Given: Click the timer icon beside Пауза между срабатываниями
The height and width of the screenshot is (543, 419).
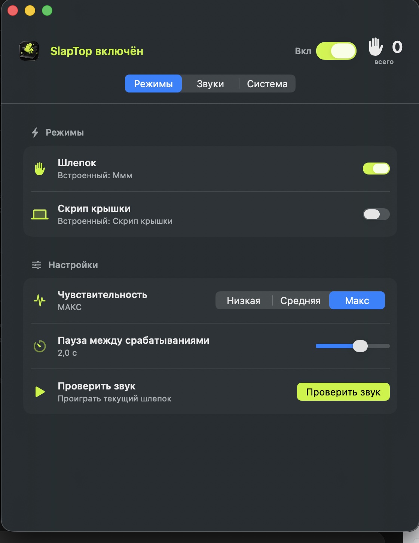Looking at the screenshot, I should pyautogui.click(x=40, y=346).
